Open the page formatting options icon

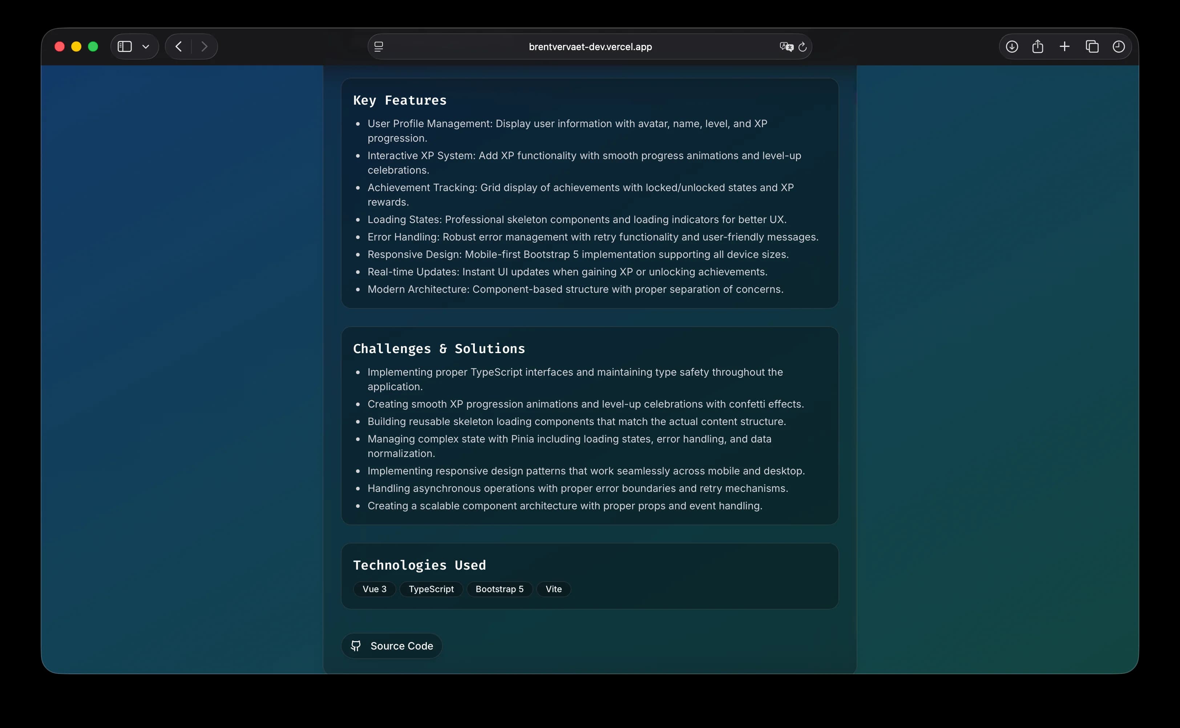click(379, 46)
